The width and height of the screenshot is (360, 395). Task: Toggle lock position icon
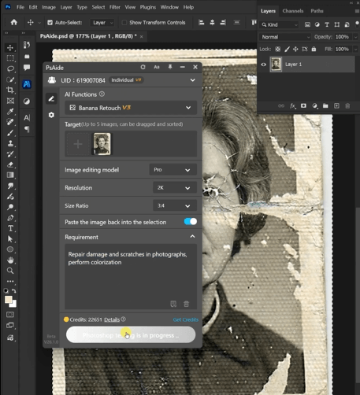tap(295, 49)
